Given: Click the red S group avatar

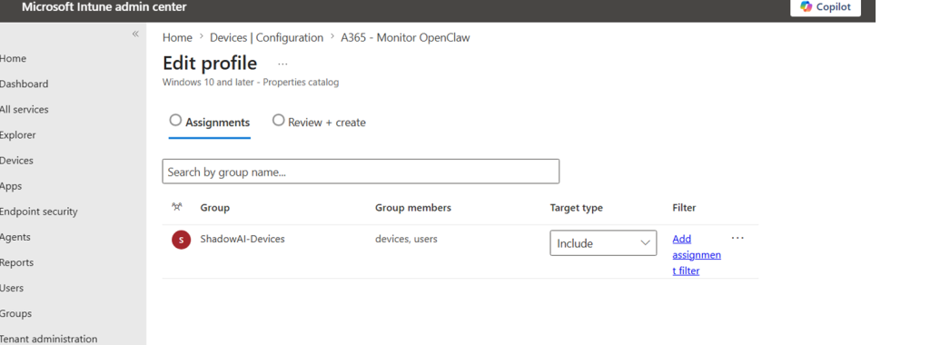Looking at the screenshot, I should 181,240.
